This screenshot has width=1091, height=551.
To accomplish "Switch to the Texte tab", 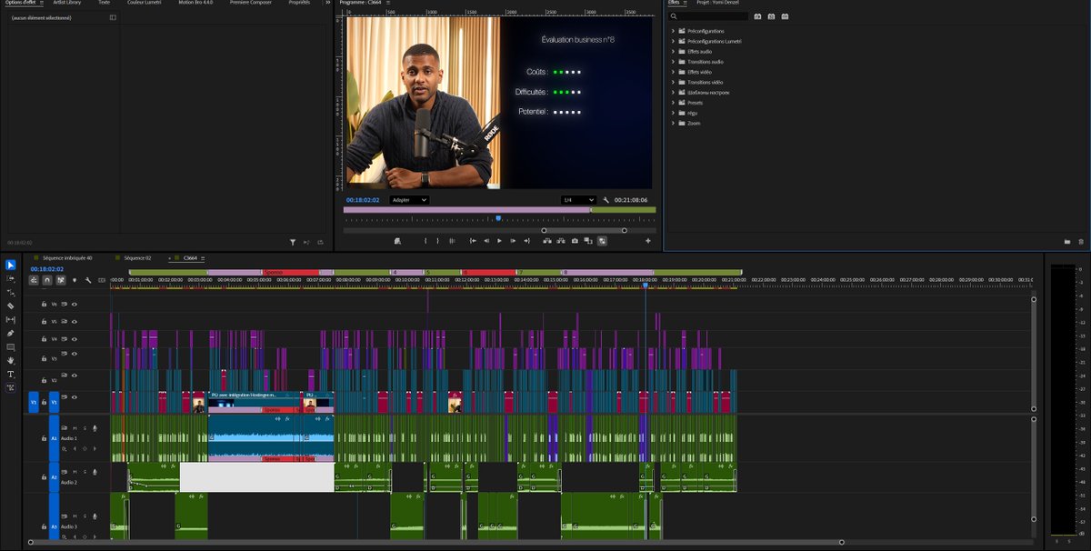I will click(104, 3).
